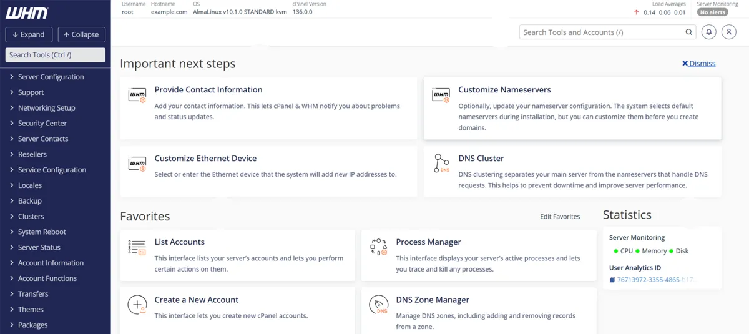Click the Customize Nameservers WHM icon
Image resolution: width=749 pixels, height=334 pixels.
(441, 95)
